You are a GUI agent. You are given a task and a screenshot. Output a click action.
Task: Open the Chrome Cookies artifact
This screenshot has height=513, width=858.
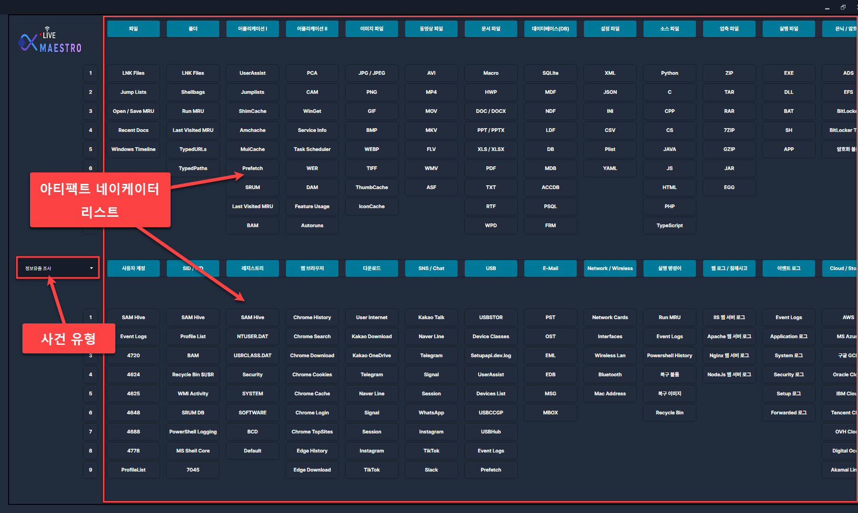pyautogui.click(x=312, y=375)
